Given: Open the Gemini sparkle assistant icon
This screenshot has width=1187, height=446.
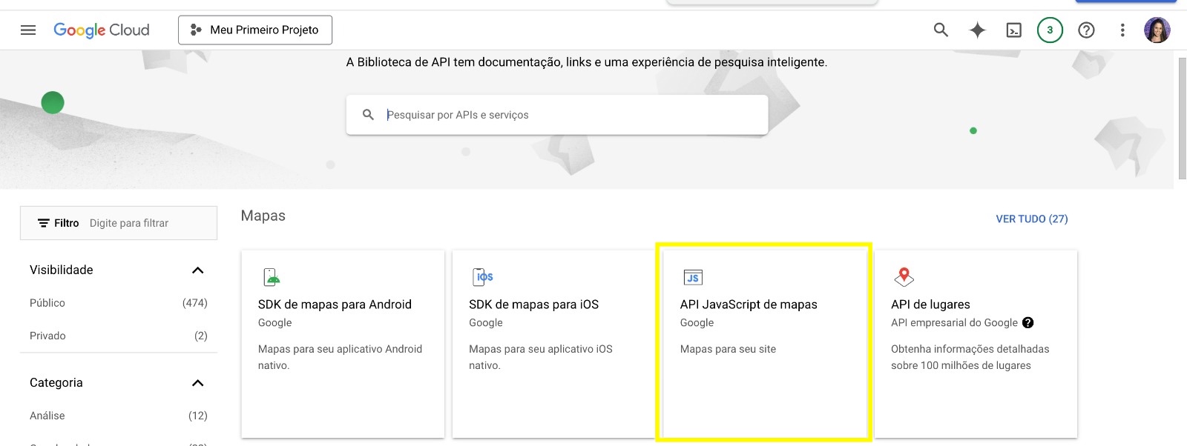Looking at the screenshot, I should [x=977, y=30].
